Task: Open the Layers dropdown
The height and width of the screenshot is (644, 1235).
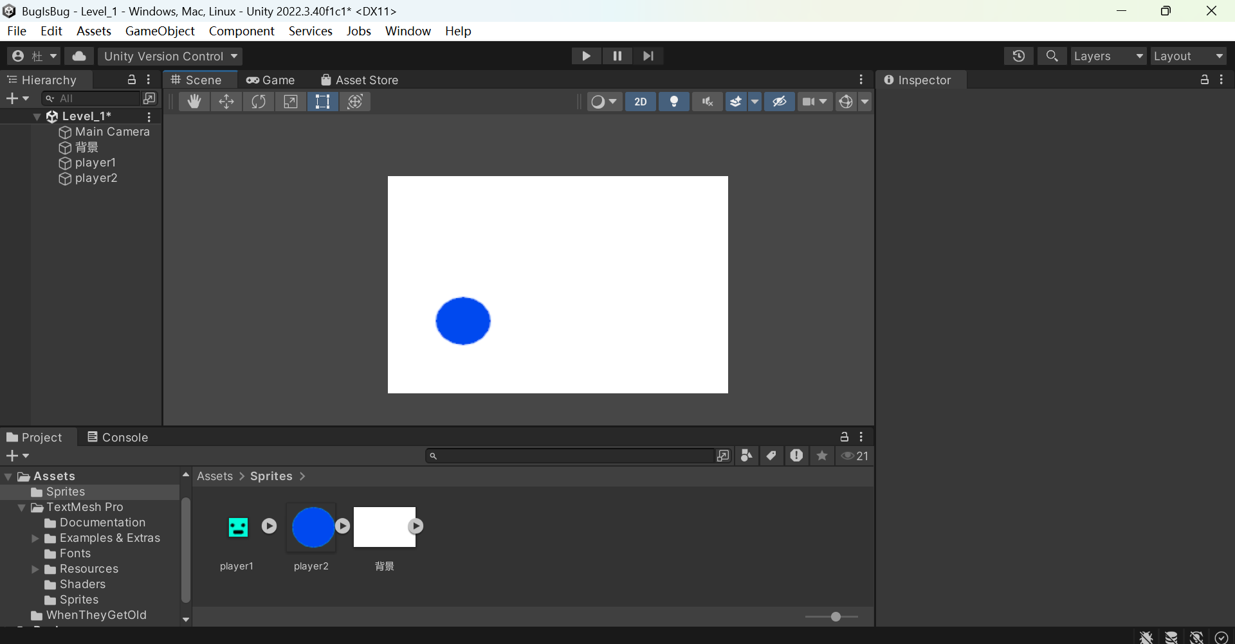Action: [1108, 56]
